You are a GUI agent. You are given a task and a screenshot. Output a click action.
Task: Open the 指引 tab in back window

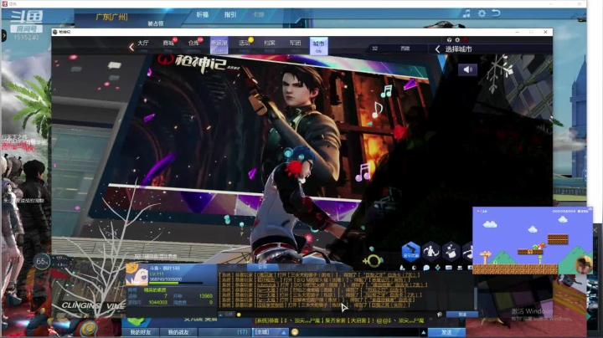tap(230, 14)
